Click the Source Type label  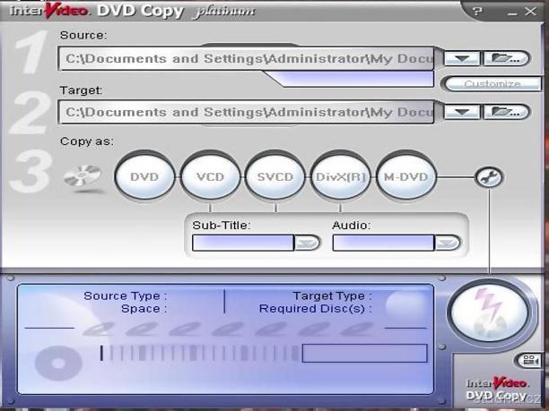(x=125, y=296)
